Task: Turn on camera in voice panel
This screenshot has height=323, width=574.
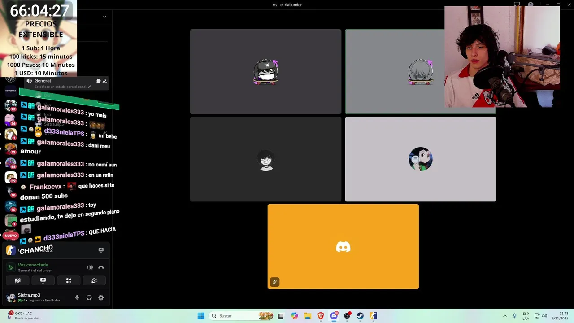Action: [x=17, y=280]
